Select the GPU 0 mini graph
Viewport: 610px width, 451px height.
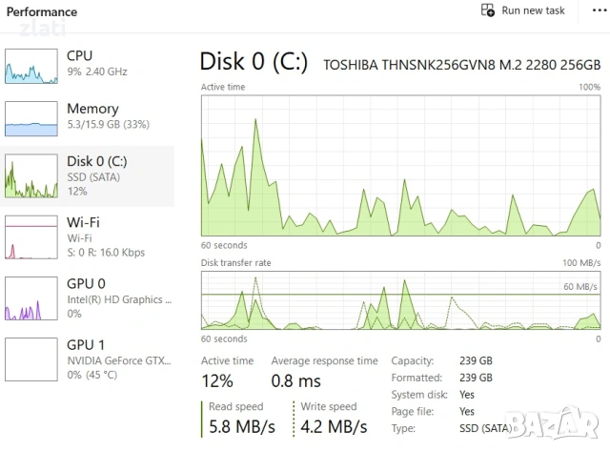(31, 297)
